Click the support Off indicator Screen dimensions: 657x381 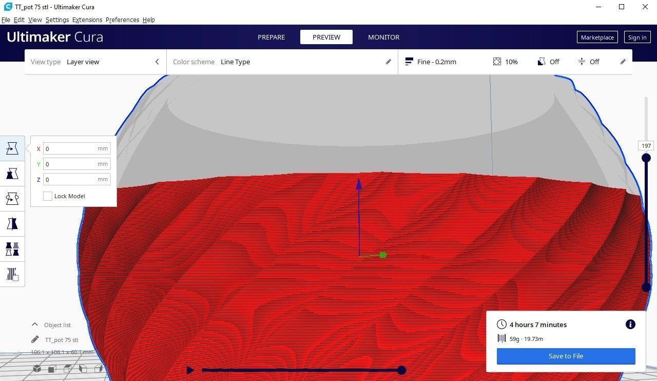click(548, 62)
